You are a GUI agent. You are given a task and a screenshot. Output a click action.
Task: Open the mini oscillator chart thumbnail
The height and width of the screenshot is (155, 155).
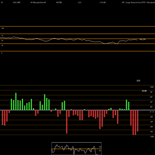pos(77,148)
